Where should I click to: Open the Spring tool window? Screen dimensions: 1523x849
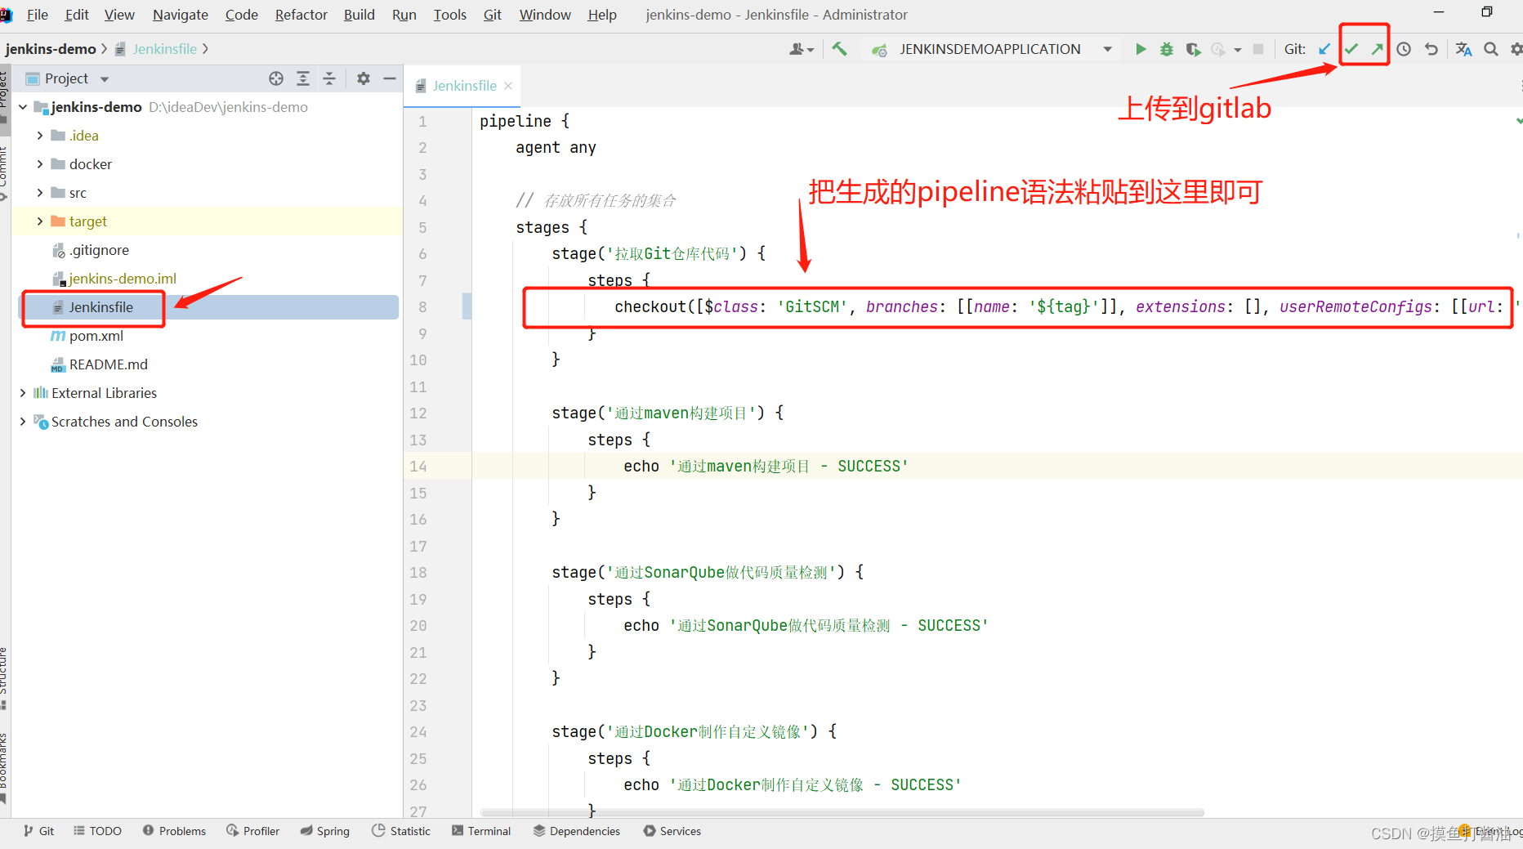pyautogui.click(x=324, y=831)
